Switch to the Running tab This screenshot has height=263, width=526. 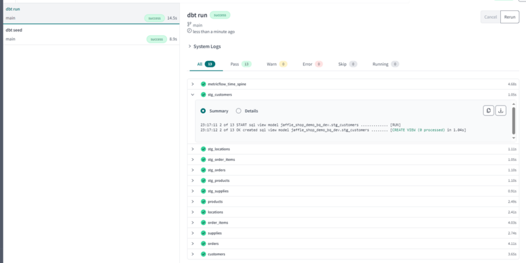[386, 64]
